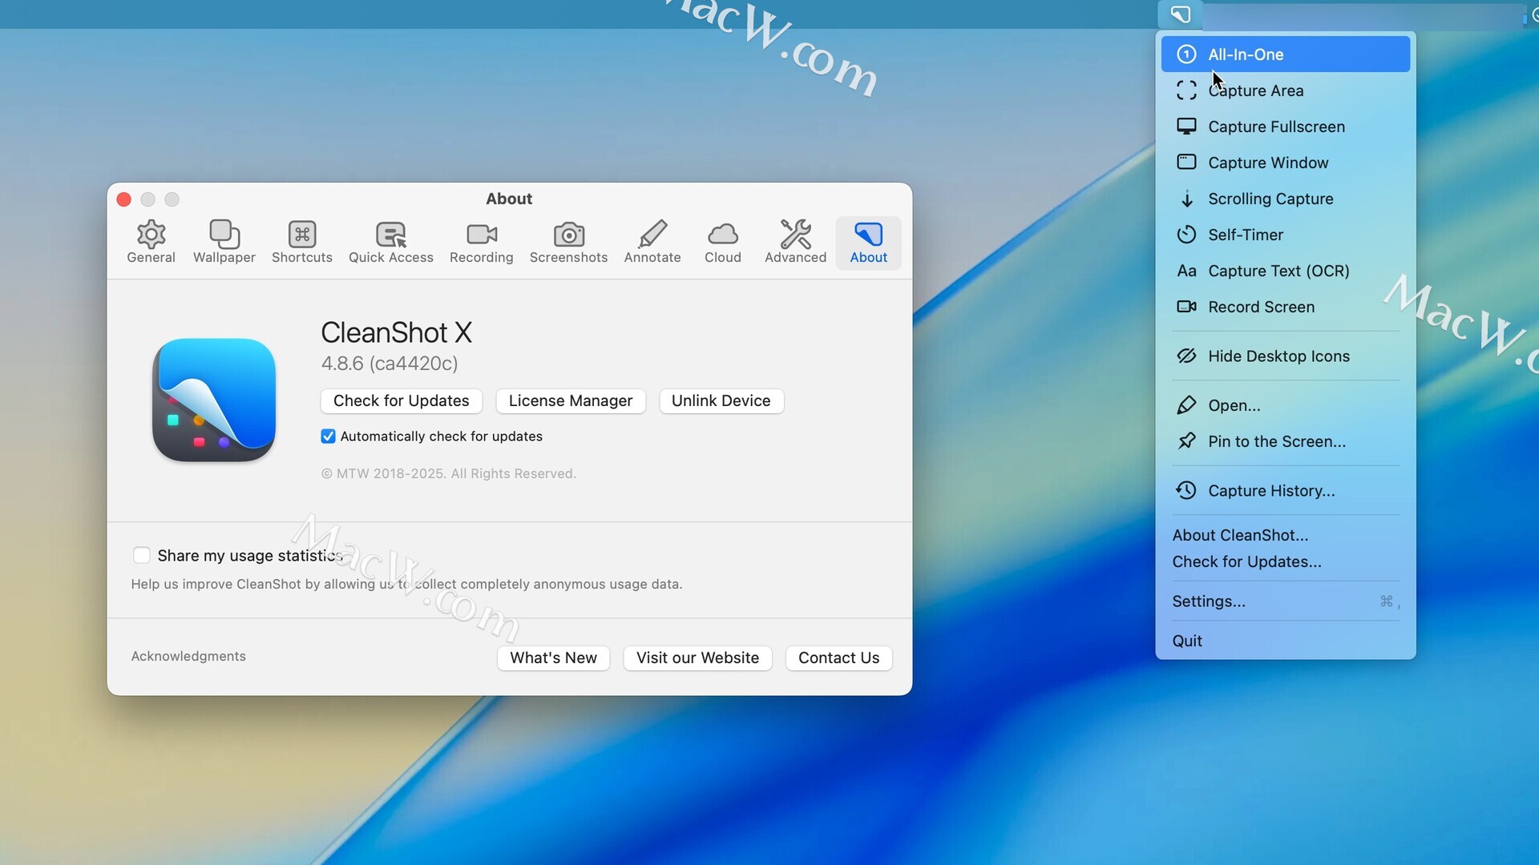
Task: Open the Advanced tools tab
Action: [795, 241]
